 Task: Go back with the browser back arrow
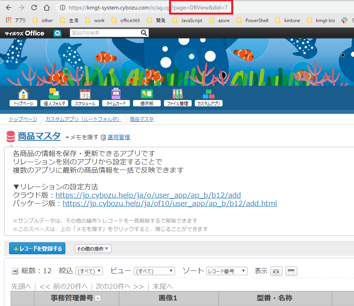[9, 8]
